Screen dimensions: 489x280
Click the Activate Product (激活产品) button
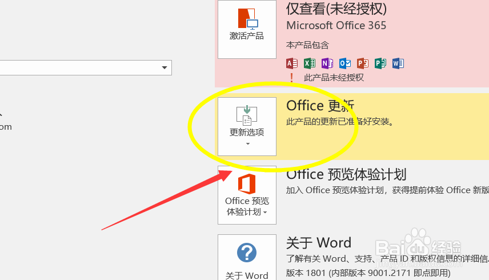[x=247, y=29]
